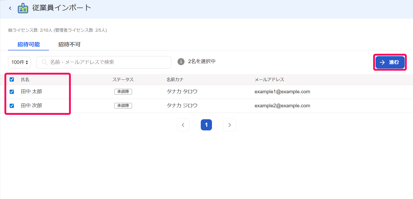
Task: Select page 1 in pagination
Action: [206, 125]
